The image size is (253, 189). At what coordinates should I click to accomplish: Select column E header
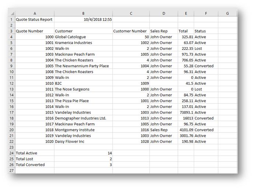tap(186, 14)
